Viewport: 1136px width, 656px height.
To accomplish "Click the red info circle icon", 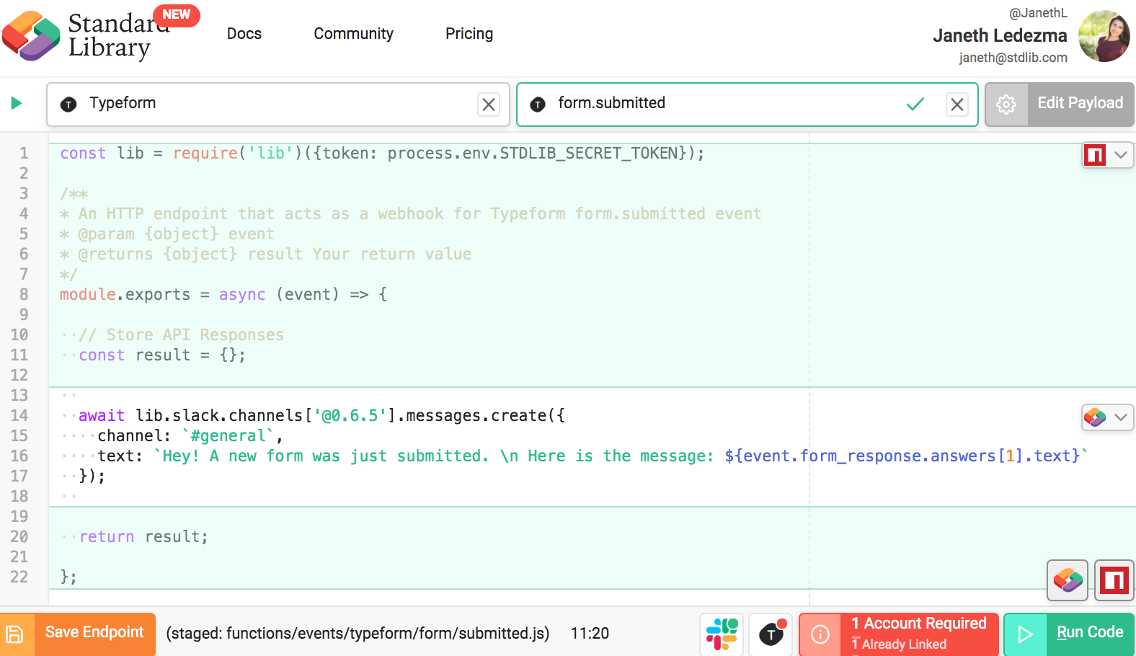I will coord(820,634).
